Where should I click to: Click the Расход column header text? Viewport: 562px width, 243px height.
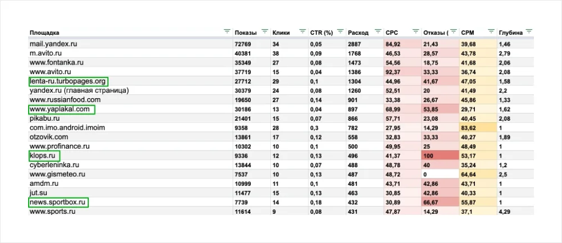358,33
